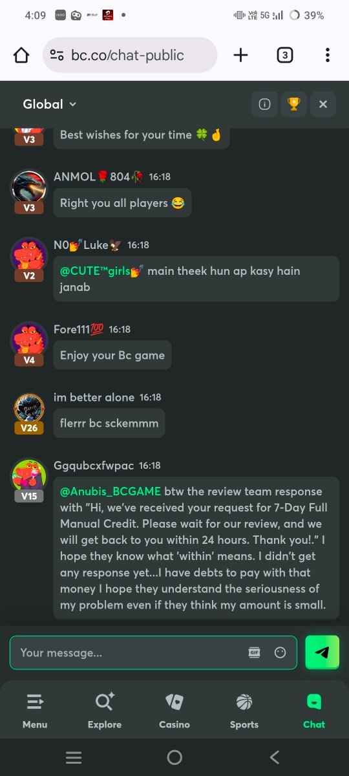Open the Menu navigation item
Viewport: 349px width, 776px height.
[x=35, y=710]
